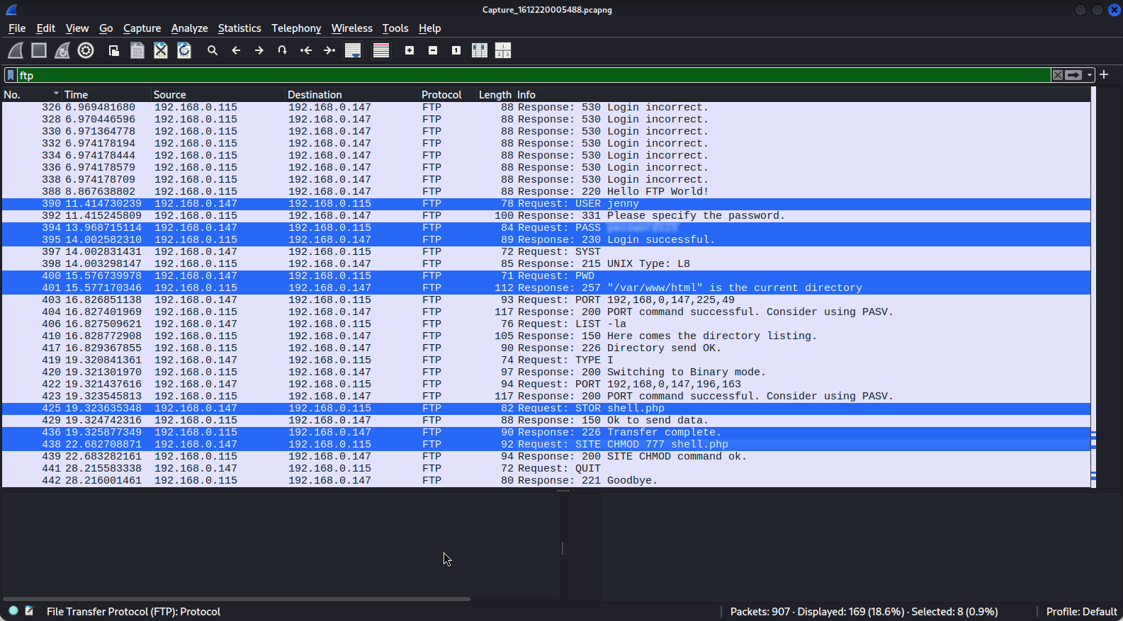The image size is (1123, 621).
Task: Select the STOR shell.php packet row
Action: tap(546, 409)
